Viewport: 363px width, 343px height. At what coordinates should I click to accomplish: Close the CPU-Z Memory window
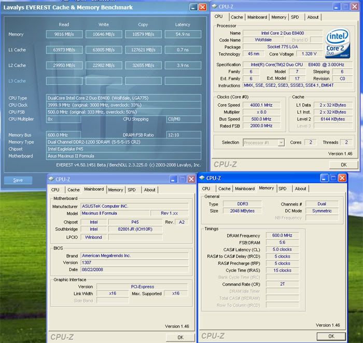tap(342, 178)
